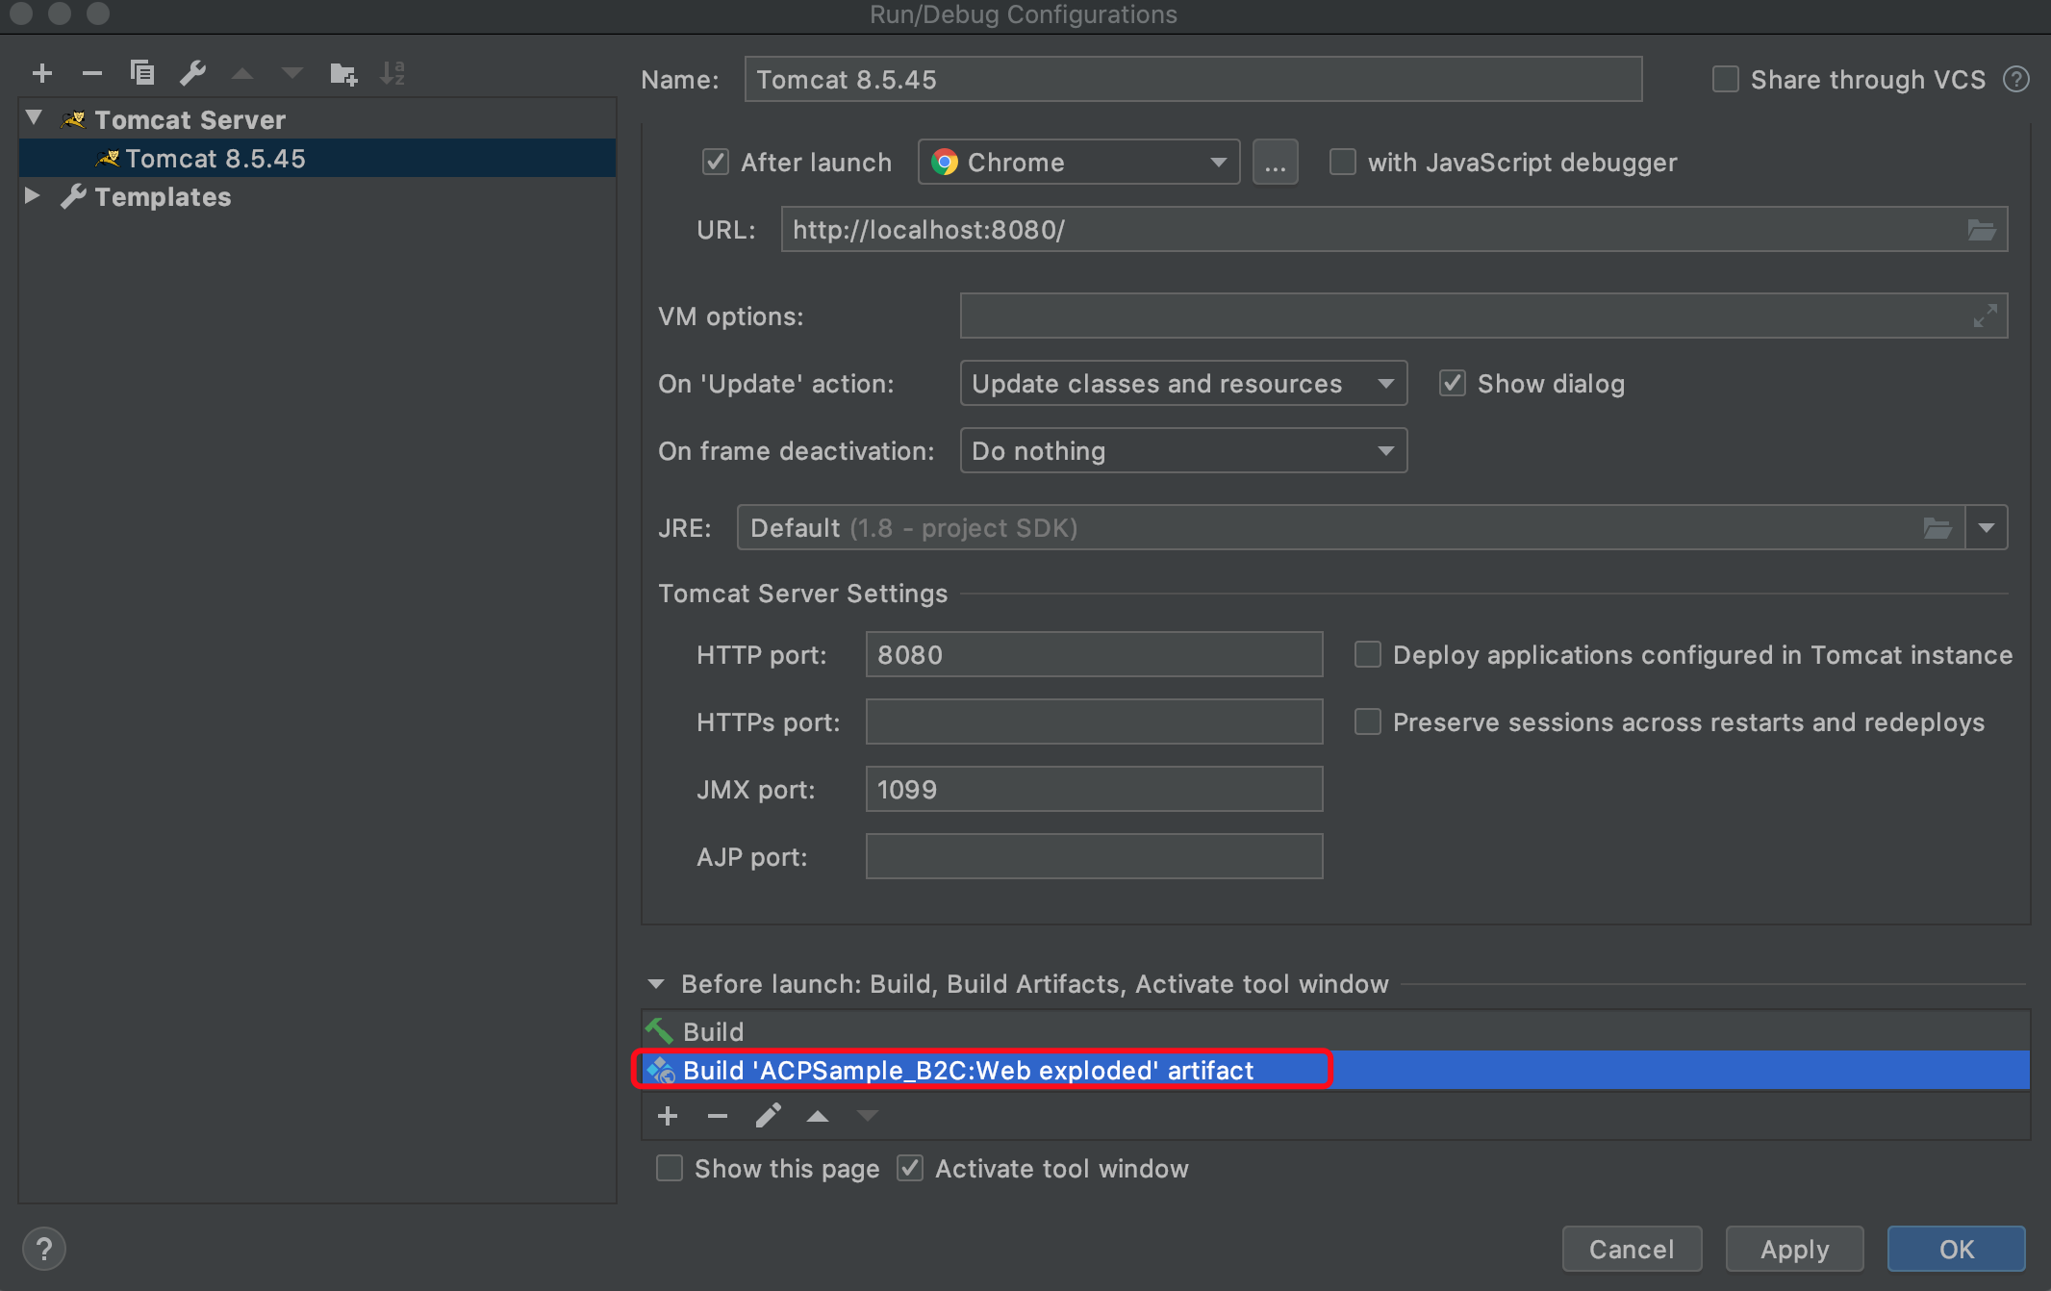This screenshot has width=2051, height=1291.
Task: Enable Deploy applications configured in Tomcat instance
Action: (1368, 654)
